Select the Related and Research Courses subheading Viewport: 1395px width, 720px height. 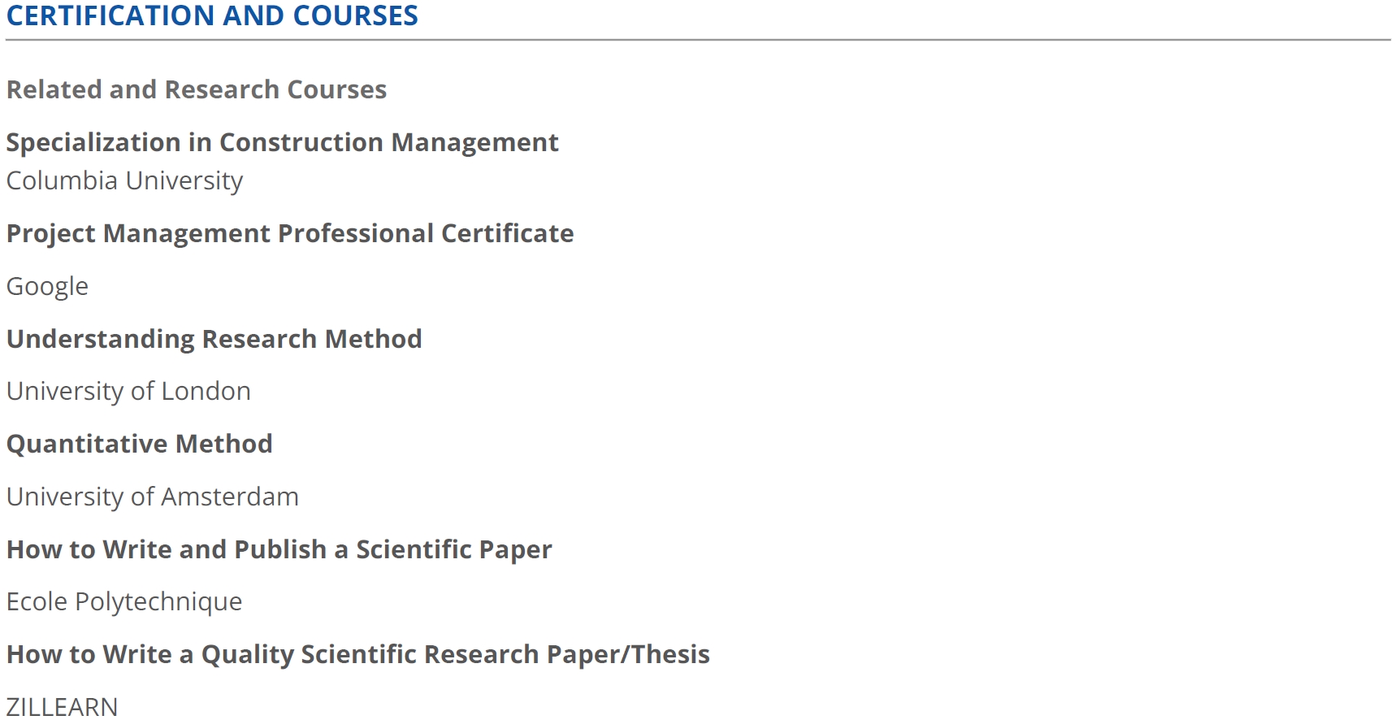click(197, 89)
